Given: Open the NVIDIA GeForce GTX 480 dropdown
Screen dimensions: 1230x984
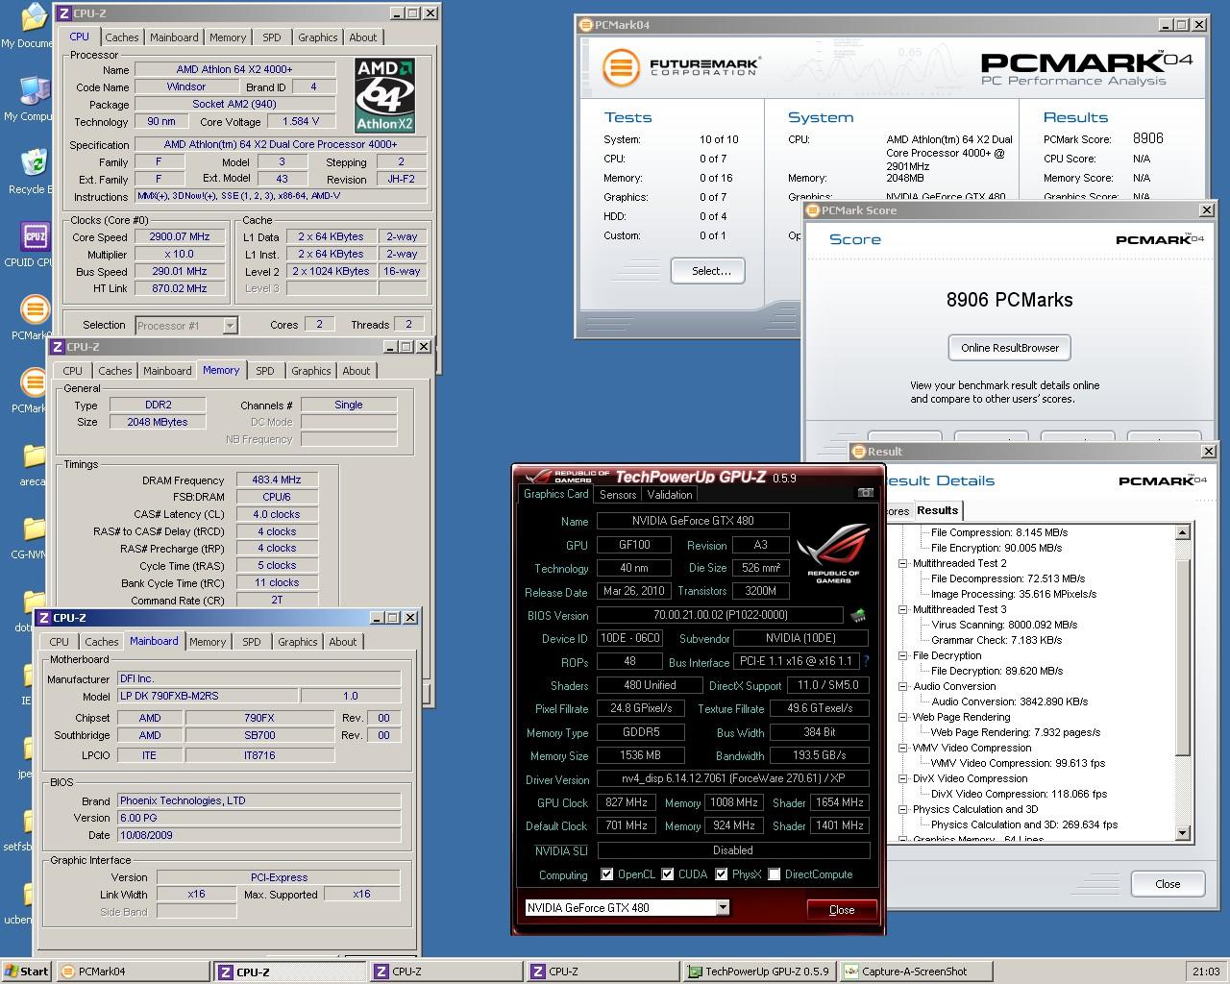Looking at the screenshot, I should [x=723, y=907].
